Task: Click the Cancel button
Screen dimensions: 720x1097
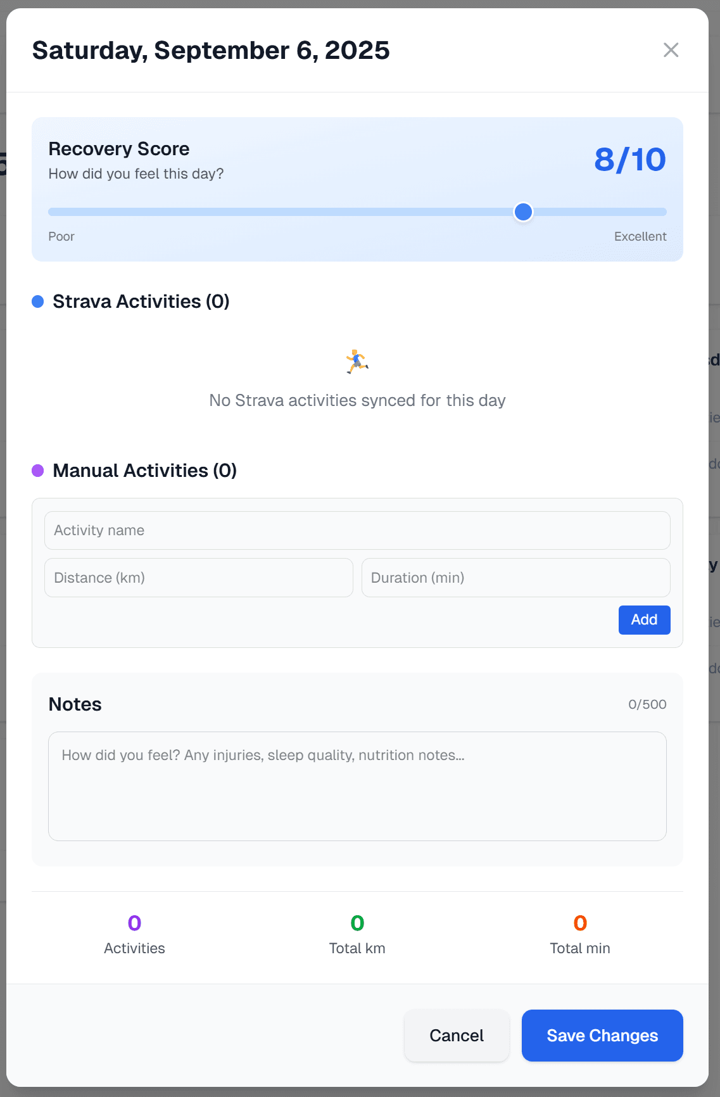Action: (457, 1035)
